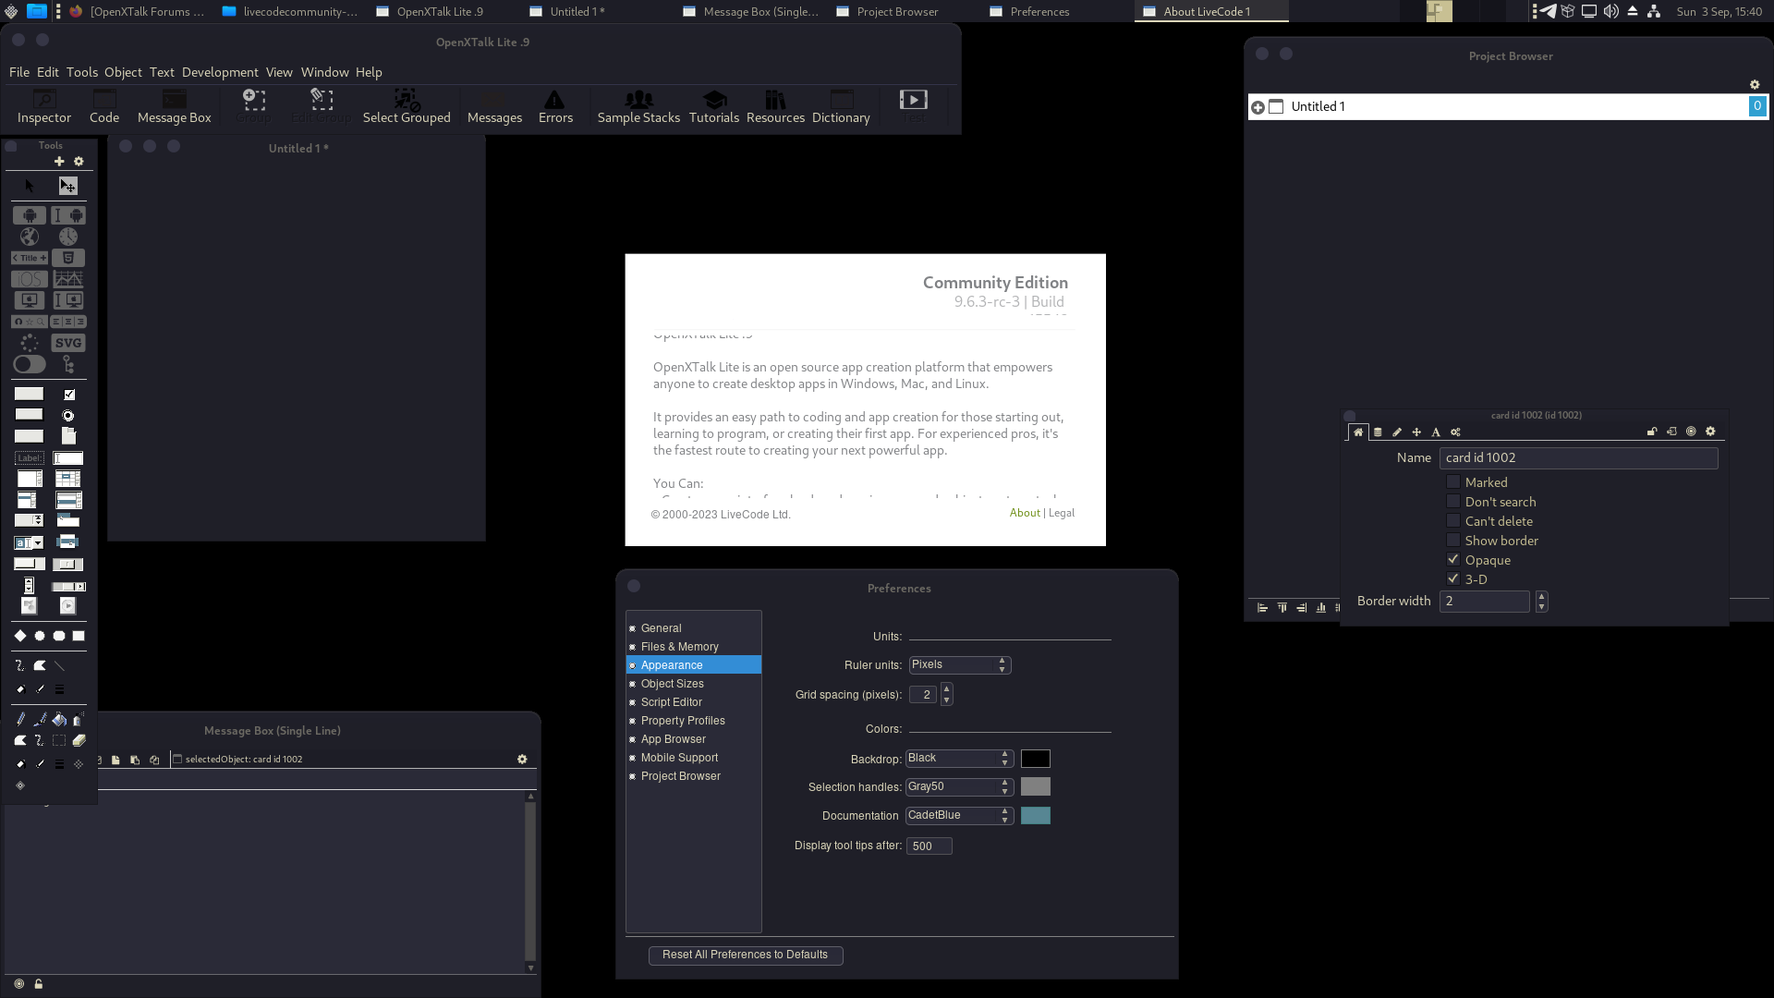Open Message Box settings gear
1774x998 pixels.
[x=522, y=760]
